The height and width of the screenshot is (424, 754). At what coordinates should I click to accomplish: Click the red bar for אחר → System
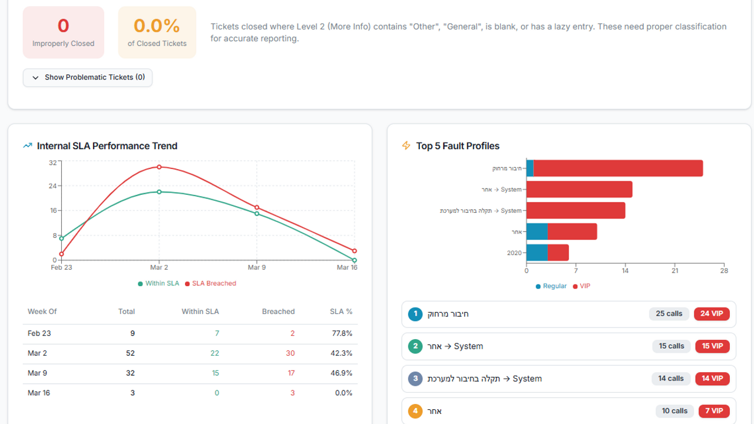[x=579, y=190]
